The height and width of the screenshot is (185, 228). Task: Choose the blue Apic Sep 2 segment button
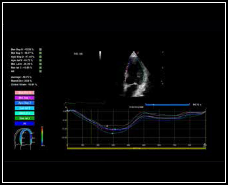coord(25,103)
